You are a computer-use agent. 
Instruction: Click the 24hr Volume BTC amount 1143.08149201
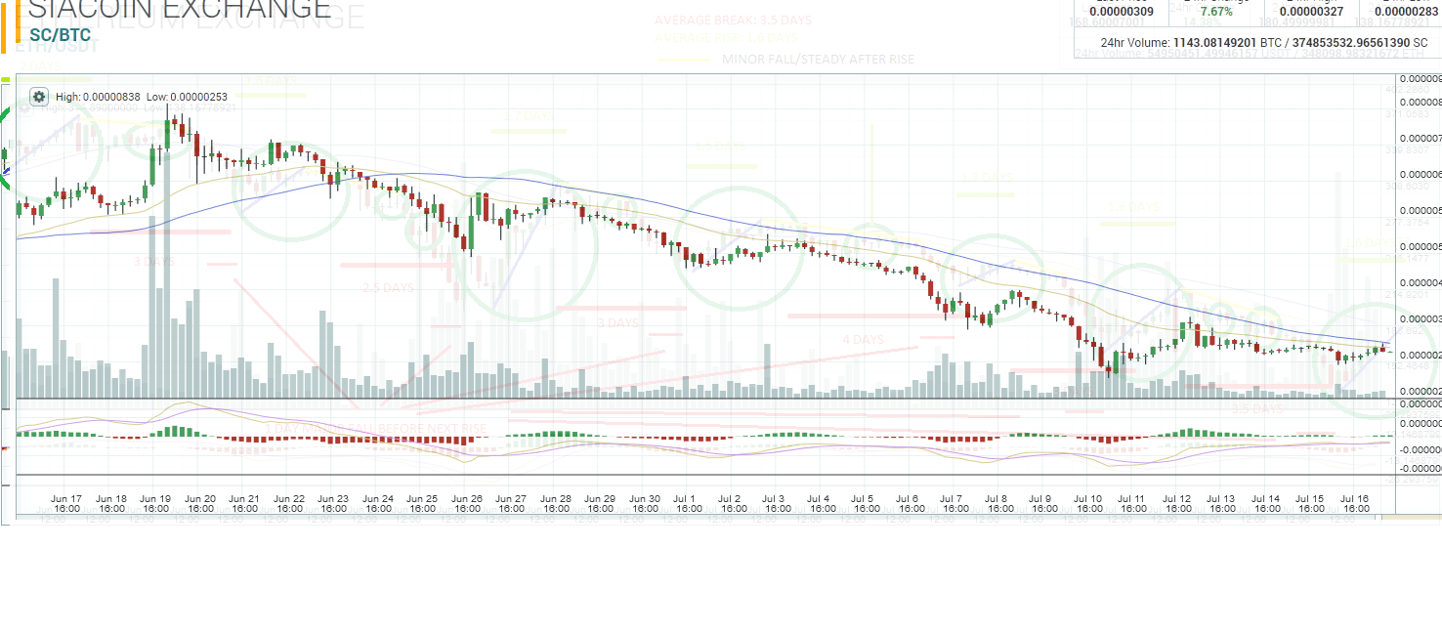click(x=1214, y=43)
